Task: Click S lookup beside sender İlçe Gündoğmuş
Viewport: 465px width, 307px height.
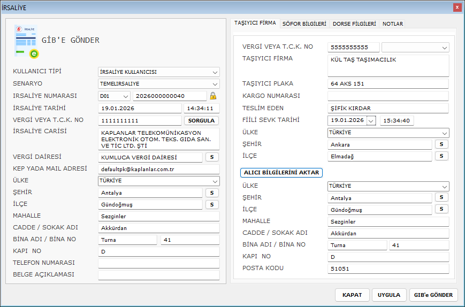Action: click(212, 204)
